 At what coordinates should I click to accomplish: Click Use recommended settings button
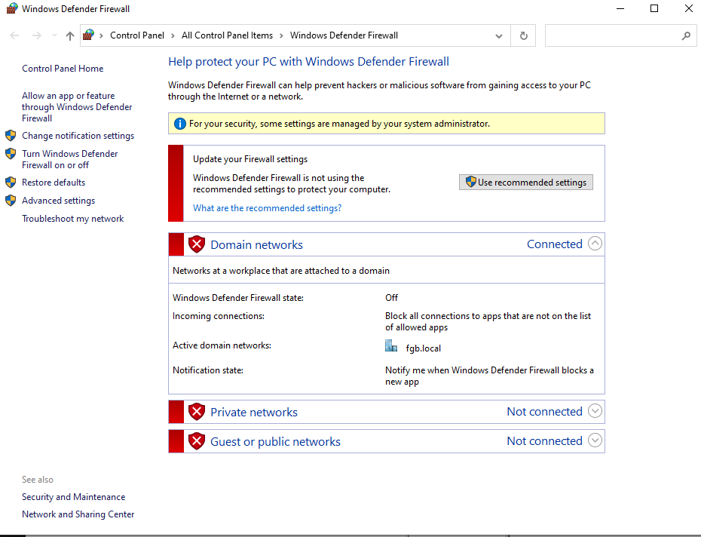(525, 183)
